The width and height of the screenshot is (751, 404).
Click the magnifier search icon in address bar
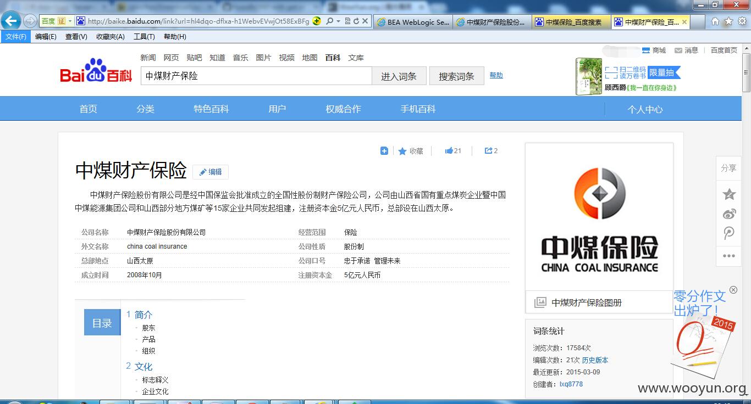[x=329, y=21]
